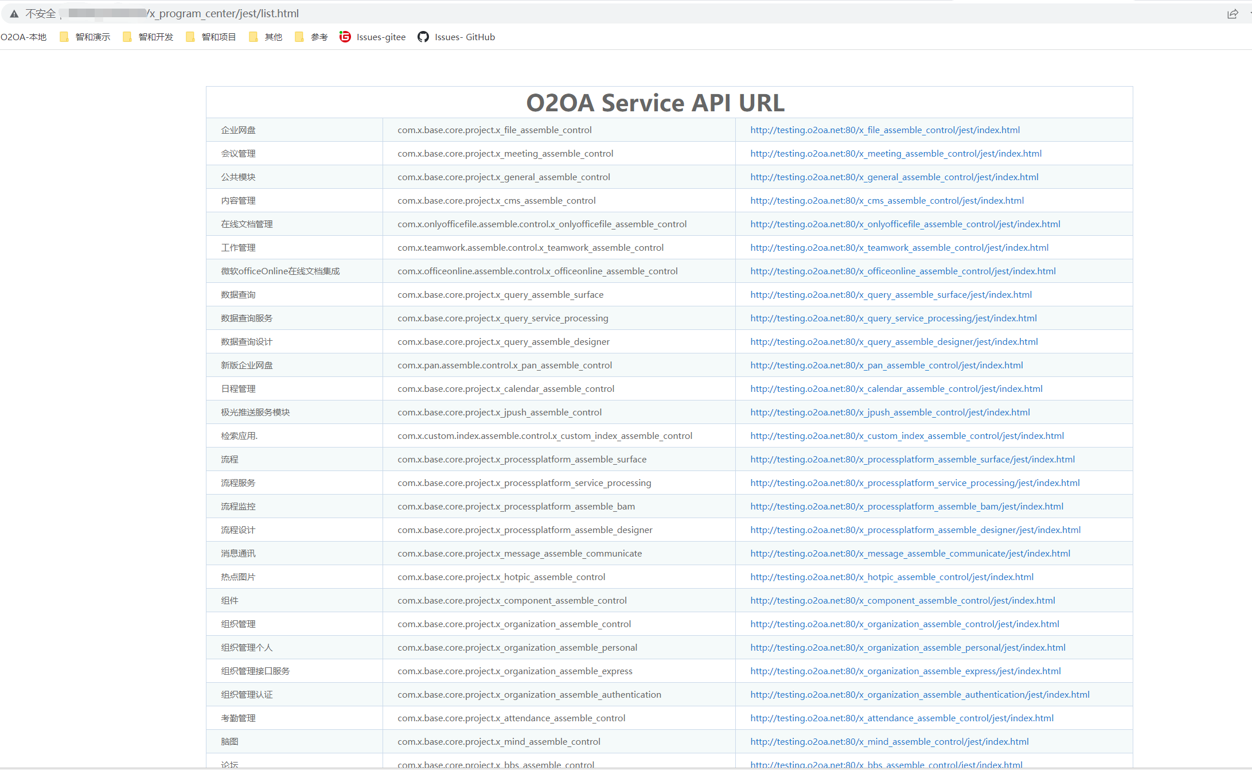This screenshot has height=770, width=1252.
Task: Open the x_processplatform_assemble_bam link
Action: [x=906, y=507]
